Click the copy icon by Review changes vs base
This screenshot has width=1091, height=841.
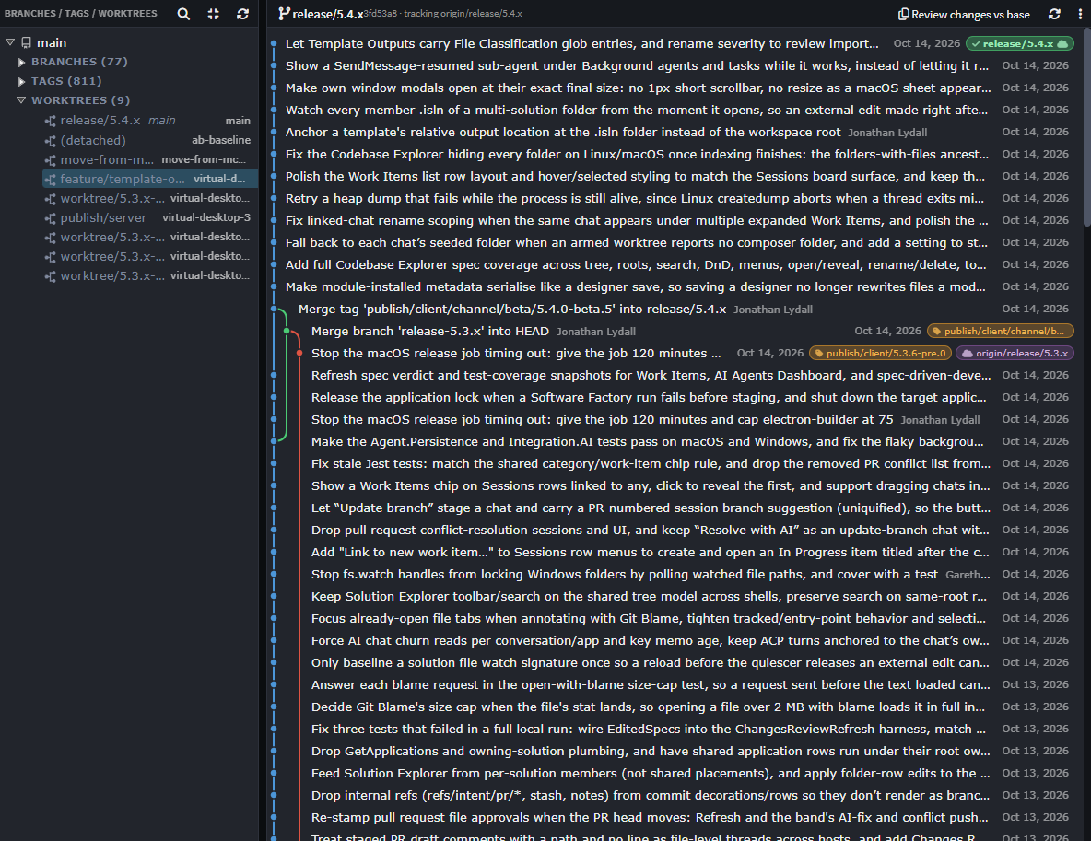click(903, 14)
